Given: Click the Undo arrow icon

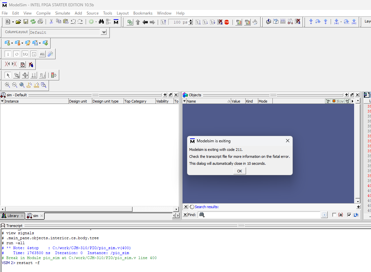Looking at the screenshot, I should 73,22.
